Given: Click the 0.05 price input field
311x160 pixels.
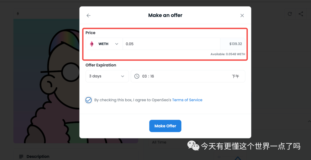Looking at the screenshot, I should pyautogui.click(x=171, y=44).
